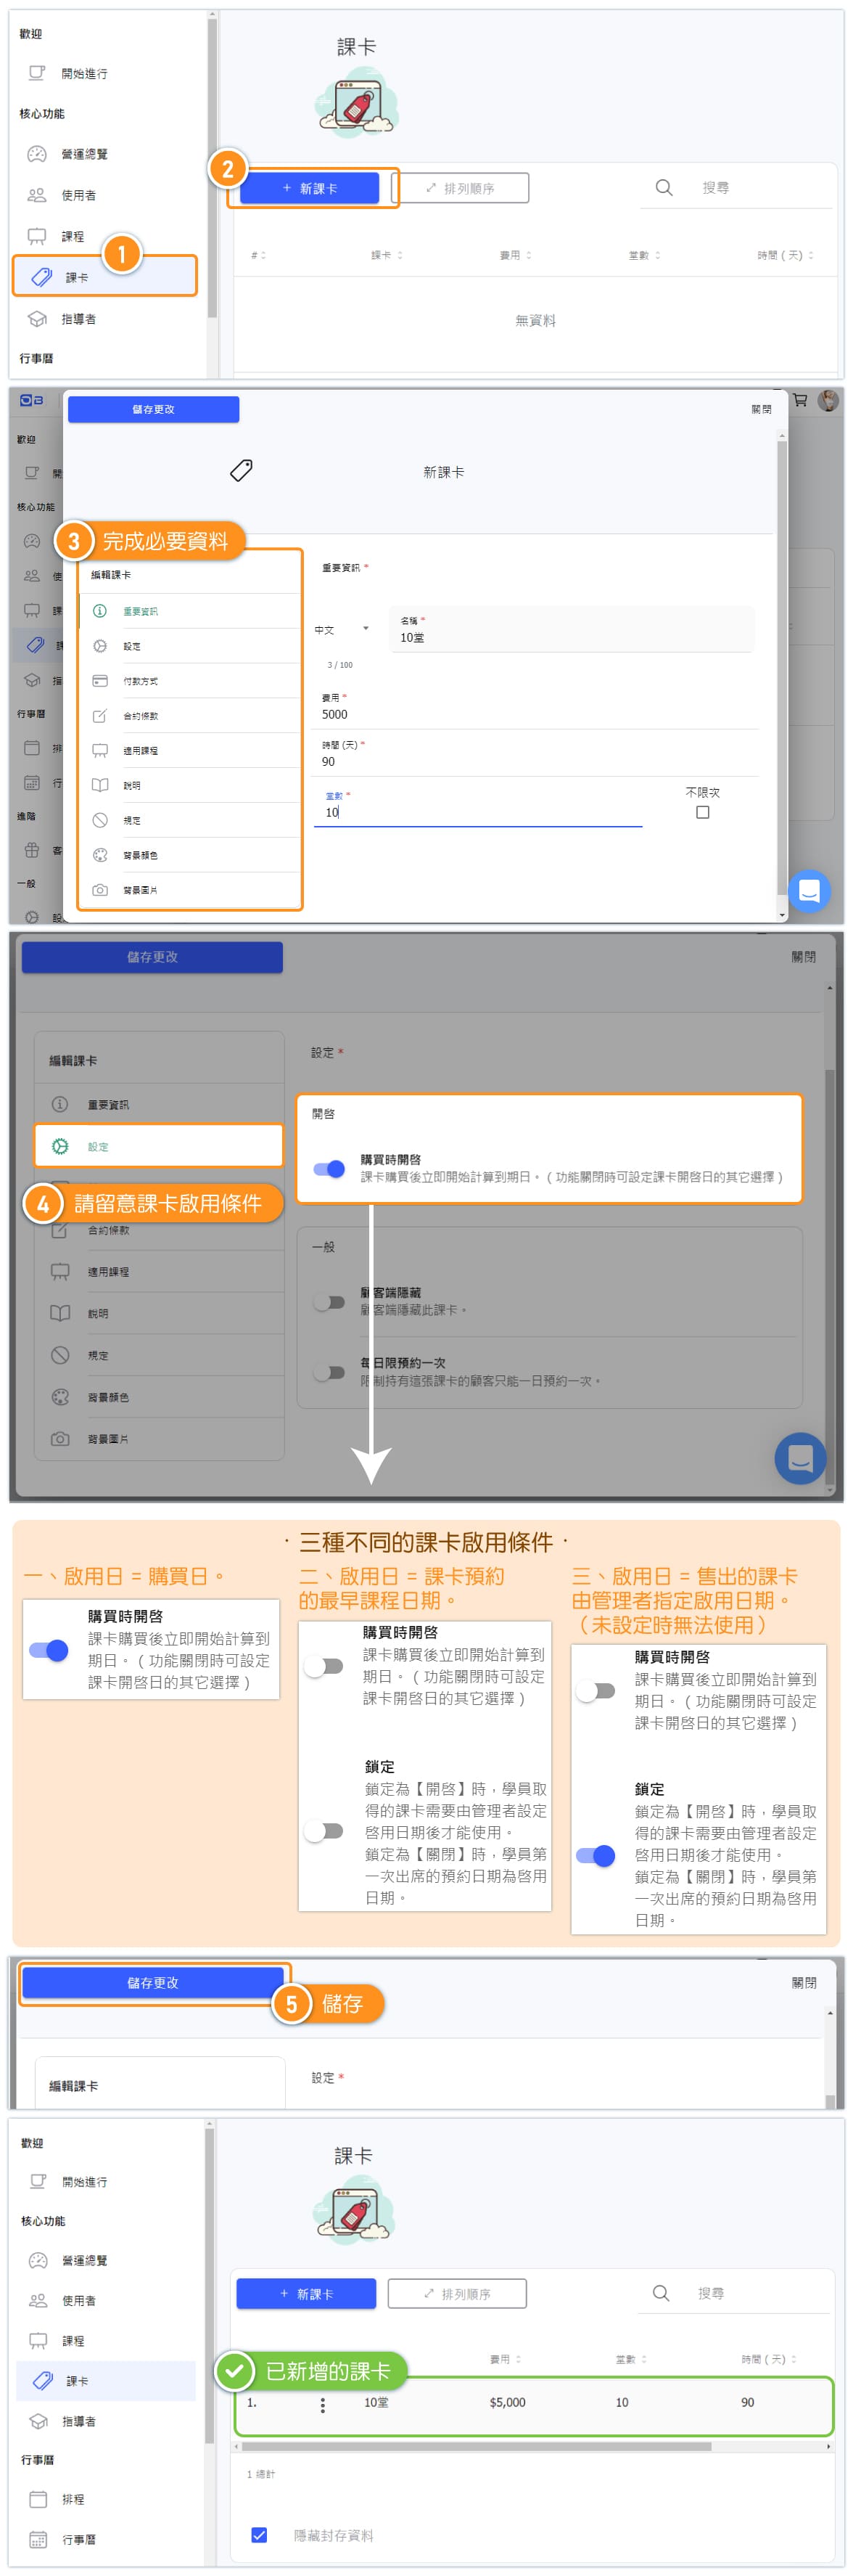Check the 不限次 checkbox
853x2576 pixels.
pyautogui.click(x=702, y=812)
